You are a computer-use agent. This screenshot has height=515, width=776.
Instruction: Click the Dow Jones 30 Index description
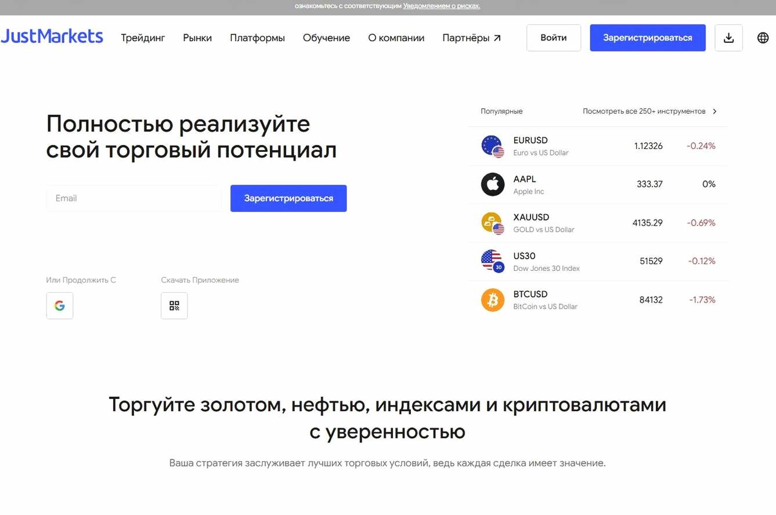point(547,269)
